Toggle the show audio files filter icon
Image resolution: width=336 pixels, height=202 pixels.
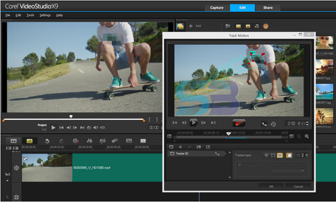(256, 26)
